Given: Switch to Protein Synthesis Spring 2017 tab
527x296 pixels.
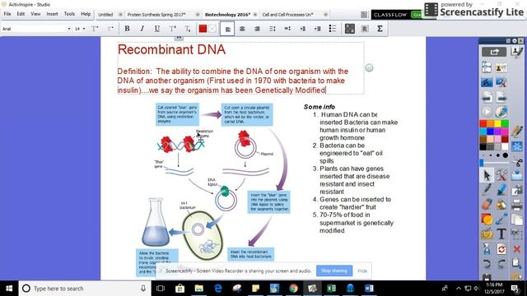Looking at the screenshot, I should click(x=156, y=15).
